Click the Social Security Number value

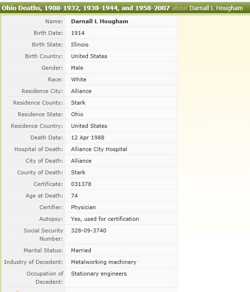(x=89, y=231)
